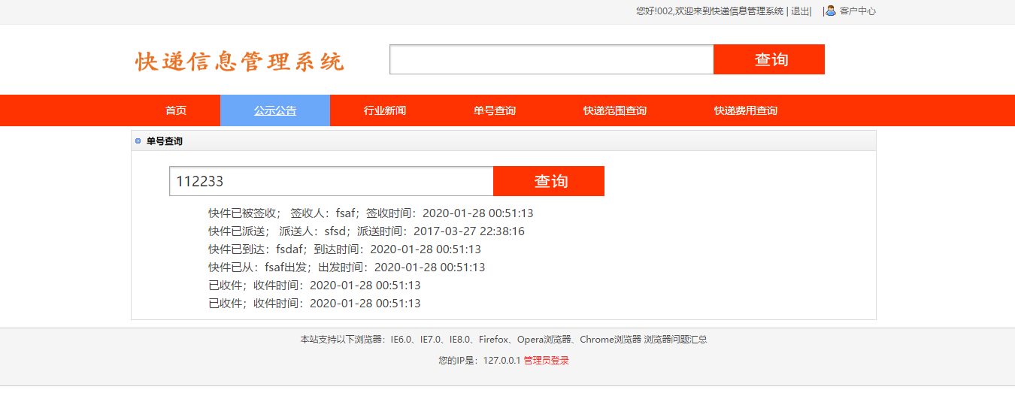Click the 快件已被签收 status line

coord(371,213)
